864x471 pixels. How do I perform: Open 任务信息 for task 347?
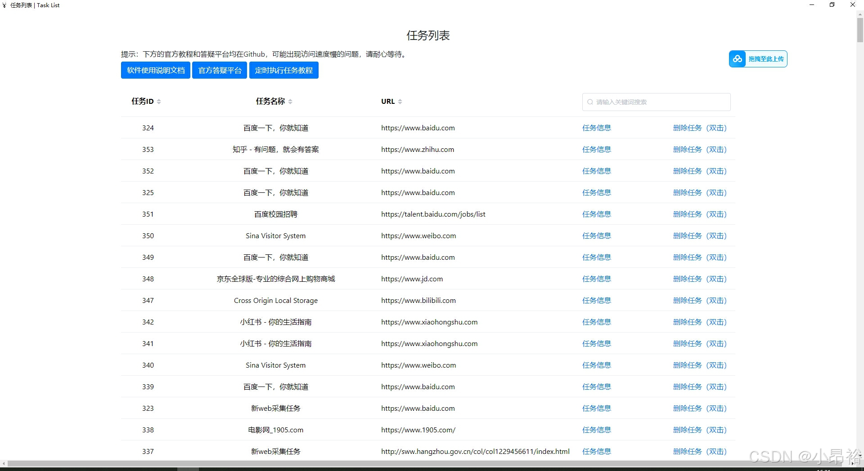coord(597,301)
